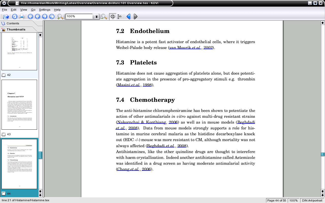Print the document using the printer icon
Viewport: 325px width, 203px height.
pyautogui.click(x=22, y=17)
